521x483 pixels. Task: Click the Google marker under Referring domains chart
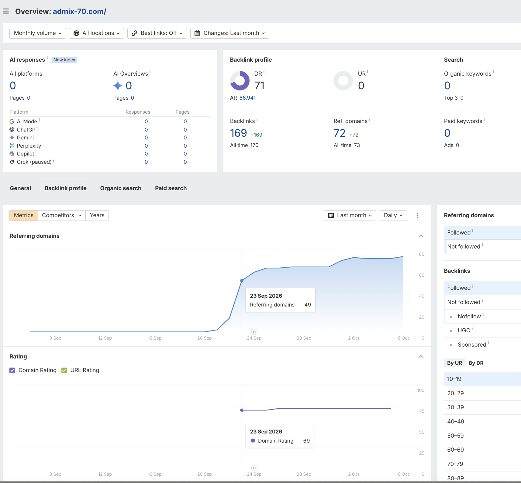click(x=254, y=332)
